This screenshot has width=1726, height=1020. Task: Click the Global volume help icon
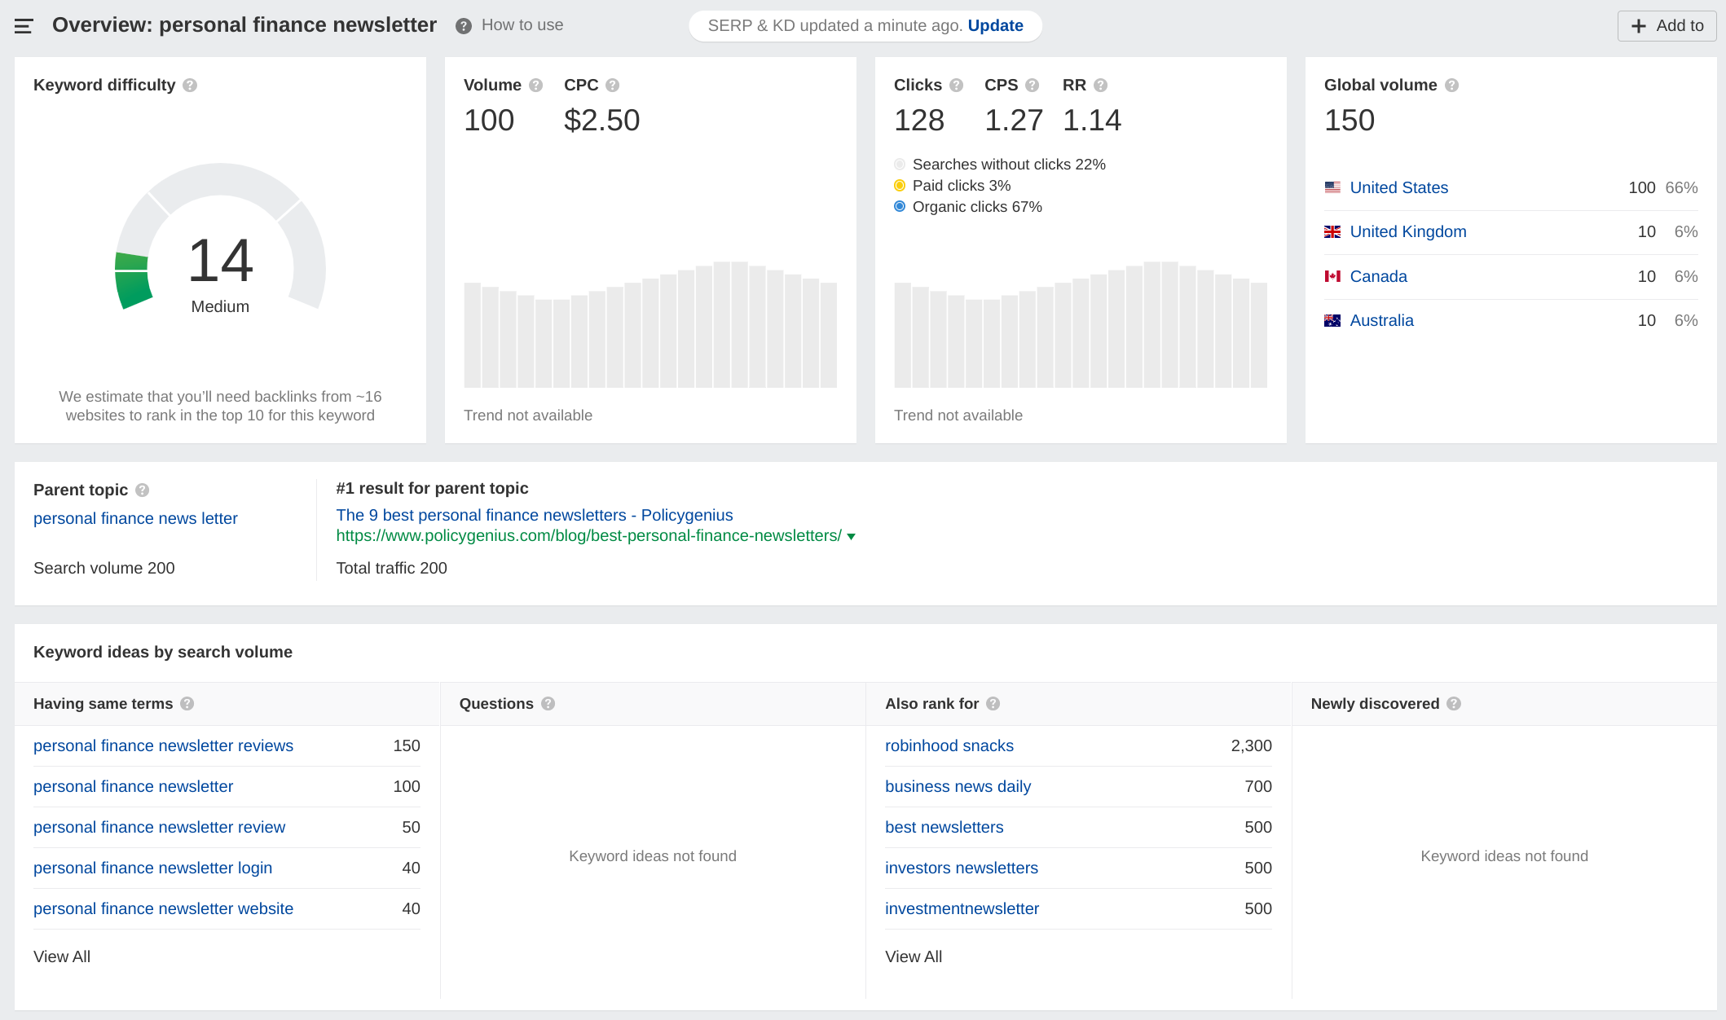1451,86
